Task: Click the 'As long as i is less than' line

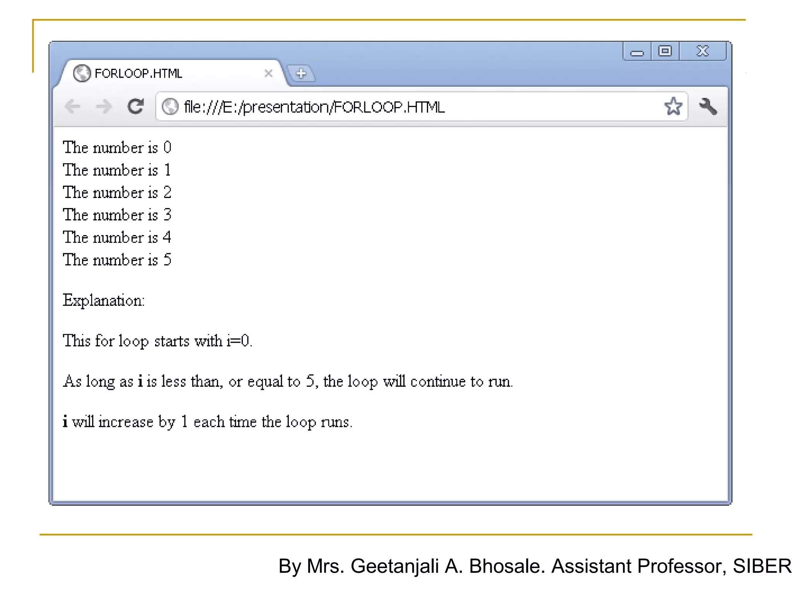Action: (288, 381)
